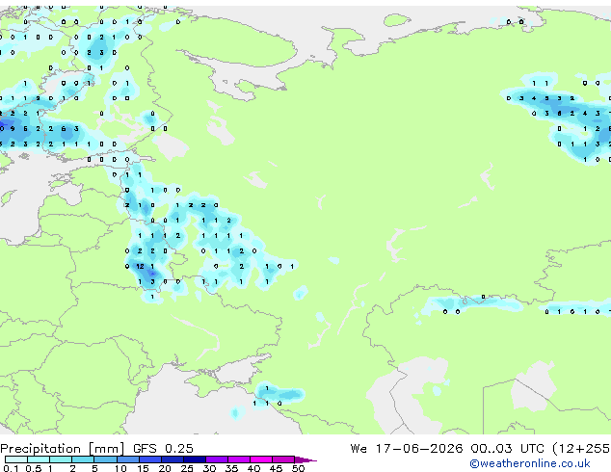Click the '(12+255' forecast offset text
Screen dimensions: 611x472
[581, 449]
